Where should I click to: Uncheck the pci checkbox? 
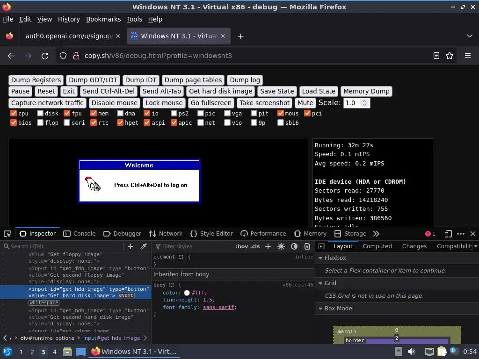pos(307,114)
